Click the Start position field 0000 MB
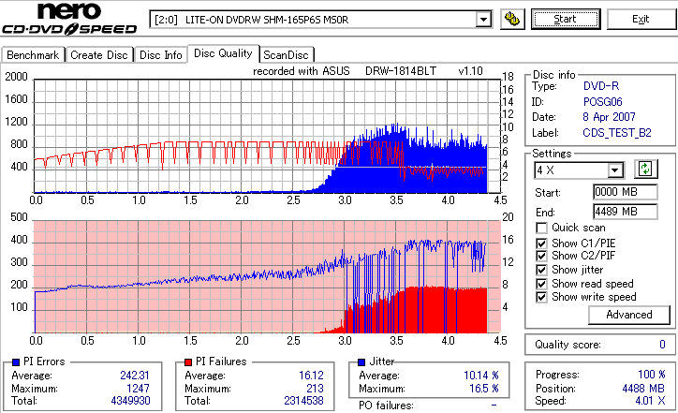Screen dimensions: 678x413 pyautogui.click(x=626, y=192)
